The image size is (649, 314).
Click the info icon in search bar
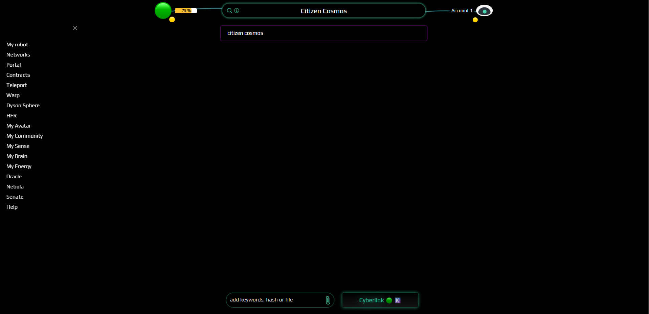click(237, 10)
